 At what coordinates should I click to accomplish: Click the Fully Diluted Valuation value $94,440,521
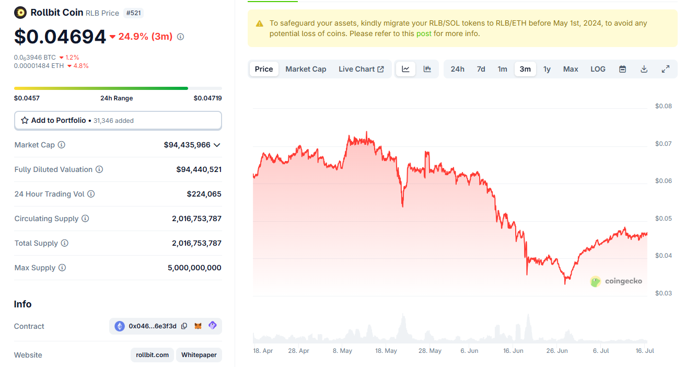[199, 169]
